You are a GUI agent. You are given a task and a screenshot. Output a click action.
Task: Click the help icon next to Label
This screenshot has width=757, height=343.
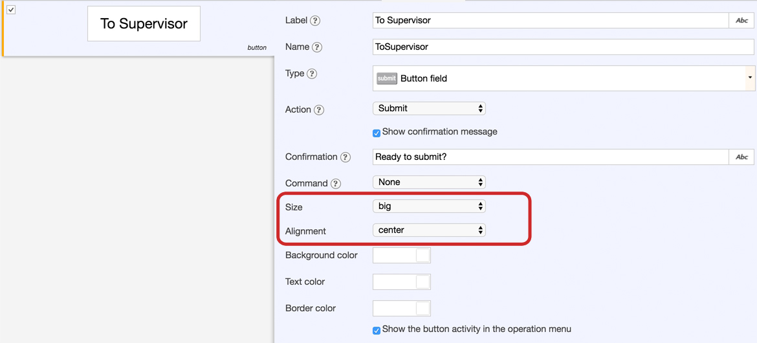pos(315,21)
